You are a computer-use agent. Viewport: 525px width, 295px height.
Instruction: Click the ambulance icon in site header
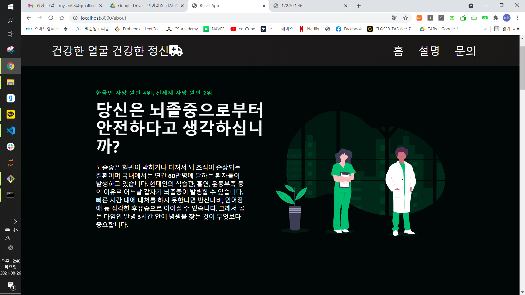[176, 51]
